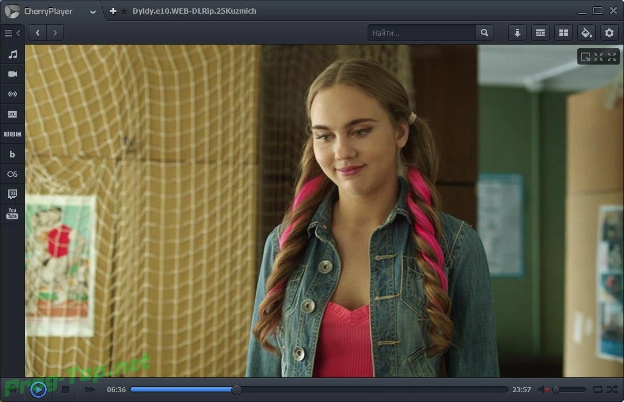The width and height of the screenshot is (624, 402).
Task: Toggle shuffle mode
Action: coord(612,389)
